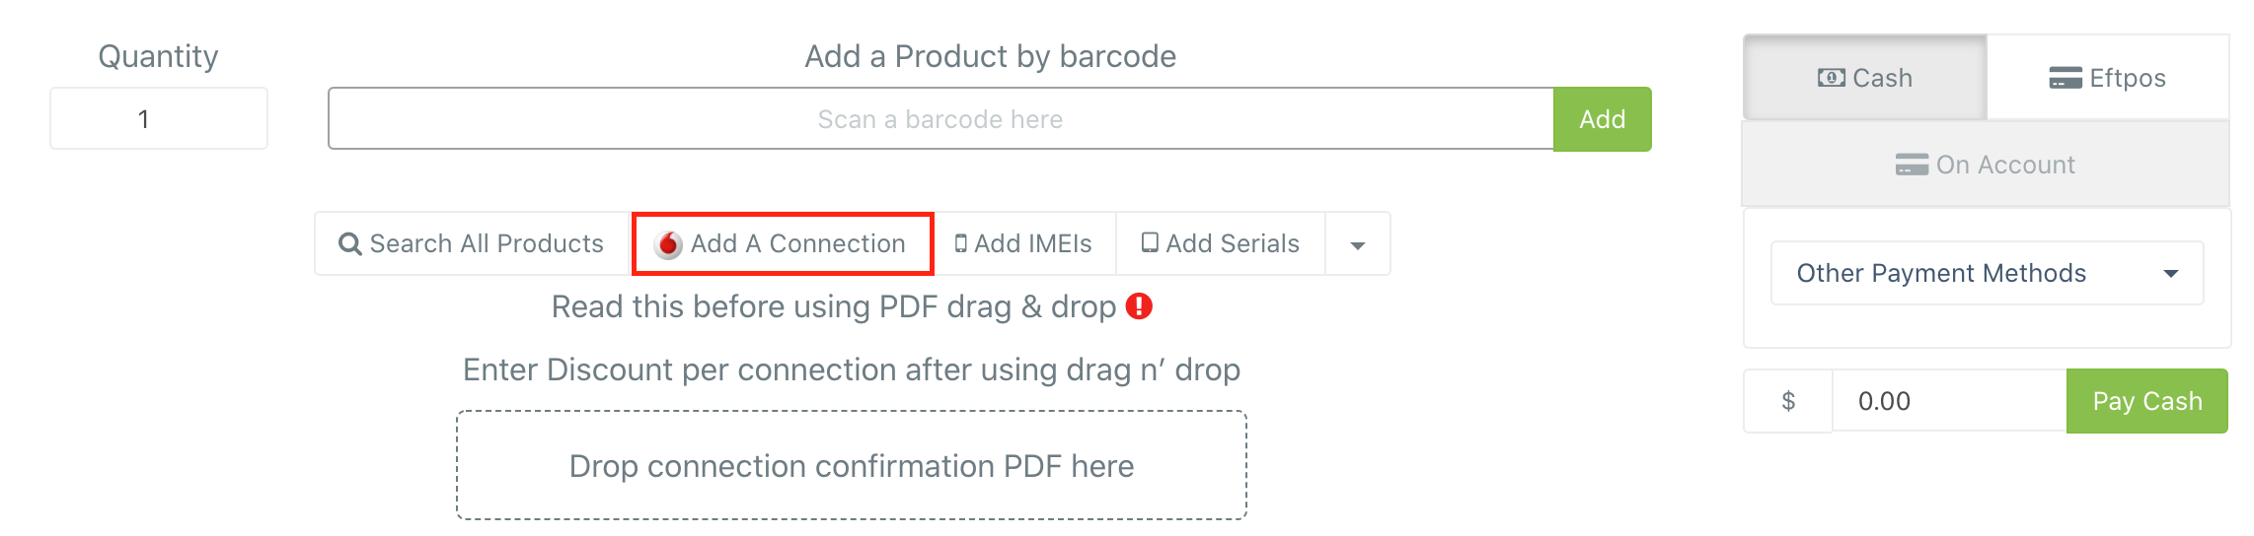Click the payment amount field showing 0.00

click(x=1949, y=401)
